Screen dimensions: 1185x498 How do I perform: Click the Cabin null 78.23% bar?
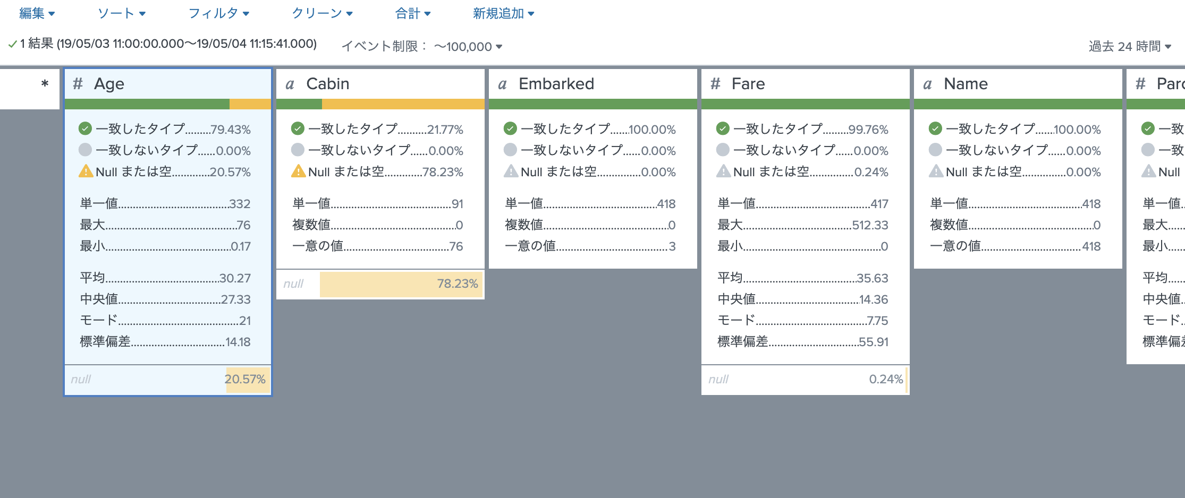[x=401, y=284]
